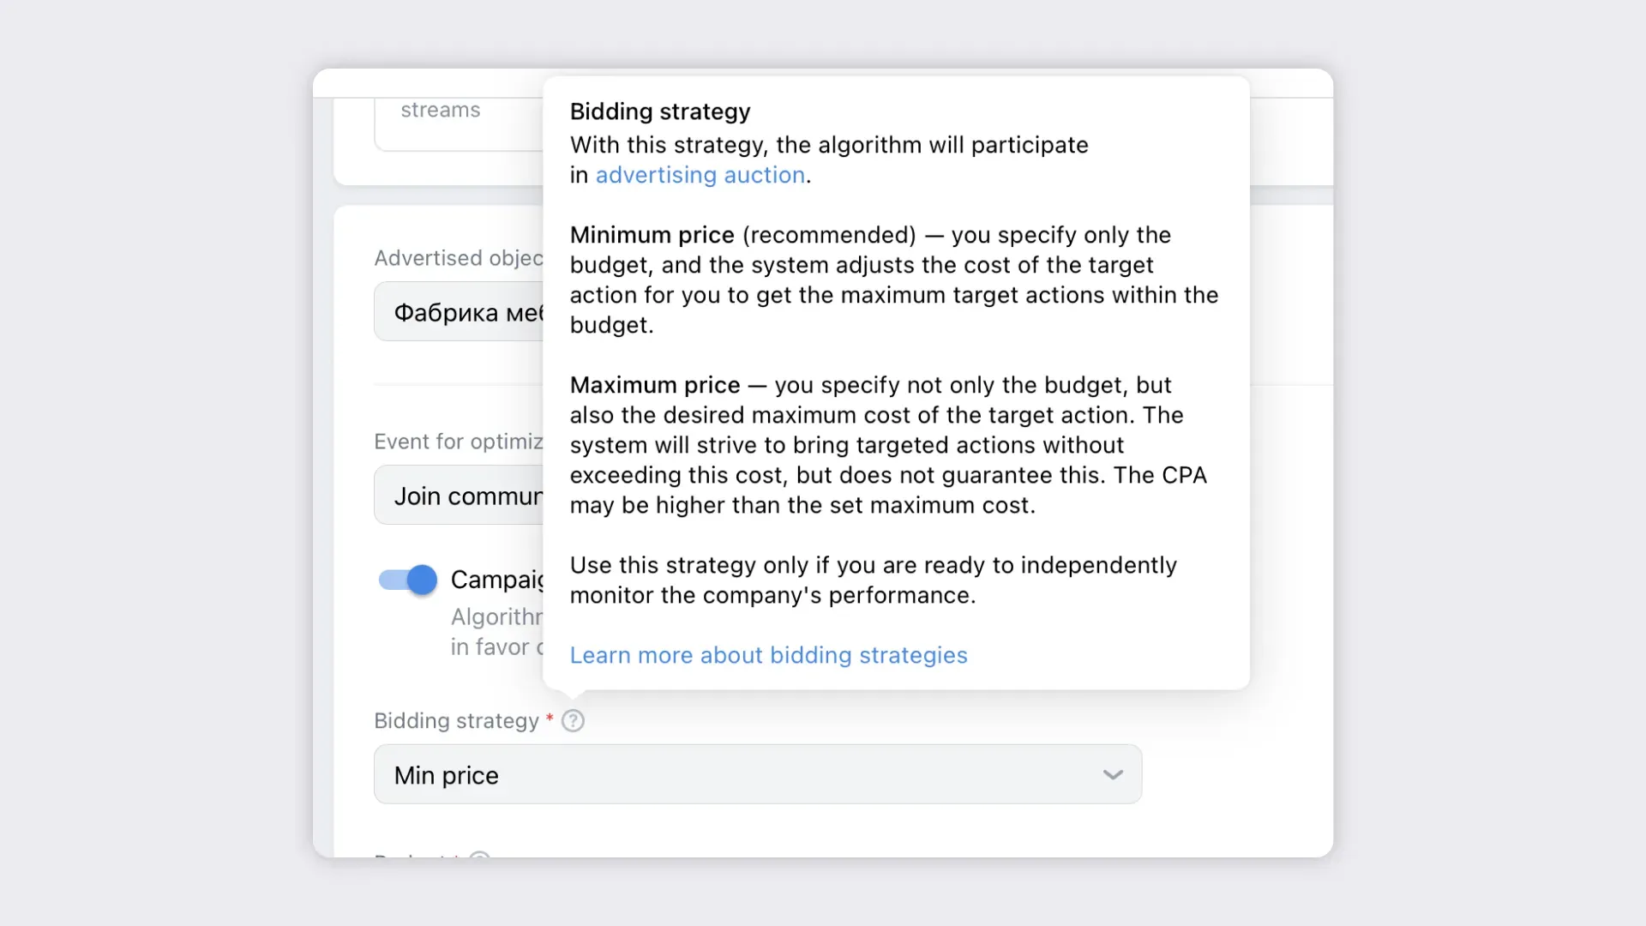Open the advertising auction link
Viewport: 1646px width, 926px height.
700,175
